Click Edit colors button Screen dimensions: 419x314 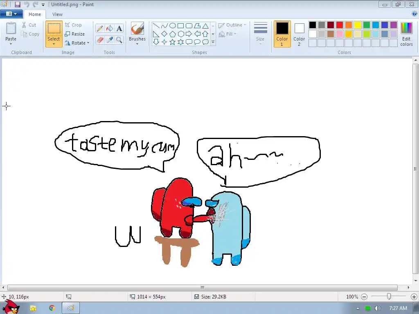tap(406, 34)
